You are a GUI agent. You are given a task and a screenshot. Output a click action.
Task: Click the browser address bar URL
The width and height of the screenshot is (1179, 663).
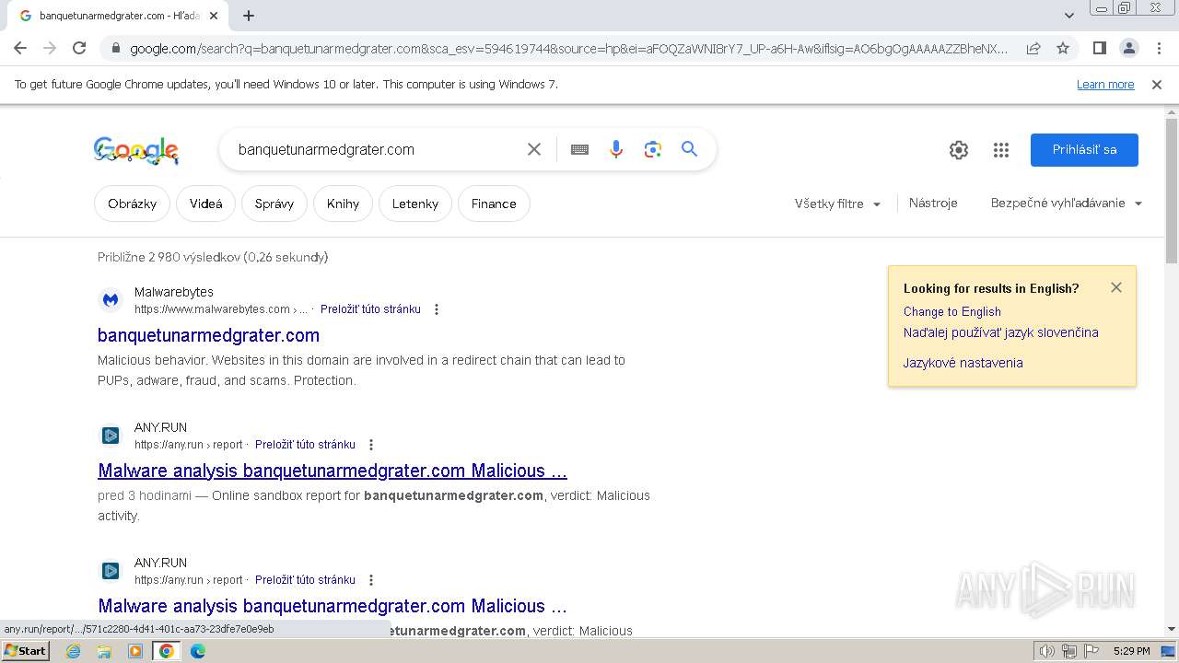pos(568,48)
